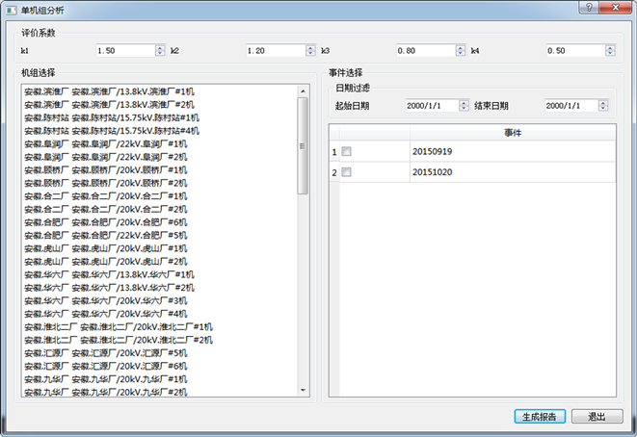Viewport: 637px width, 437px height.
Task: Check the box for event 20151020
Action: click(x=347, y=172)
